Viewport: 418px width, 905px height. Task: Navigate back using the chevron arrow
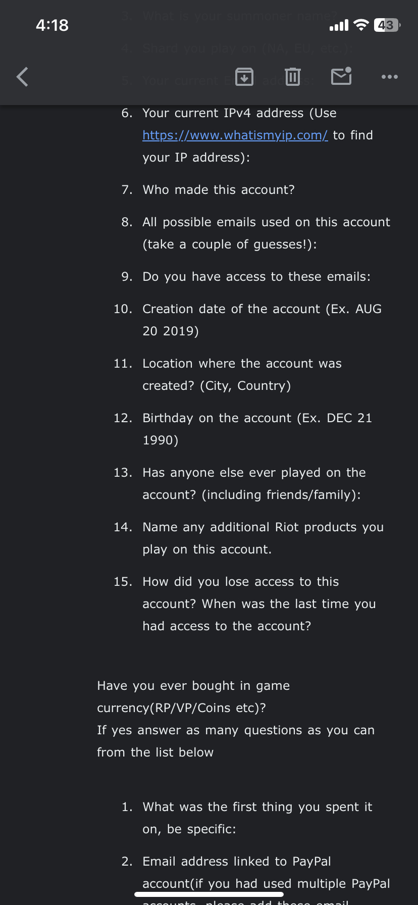pyautogui.click(x=21, y=77)
